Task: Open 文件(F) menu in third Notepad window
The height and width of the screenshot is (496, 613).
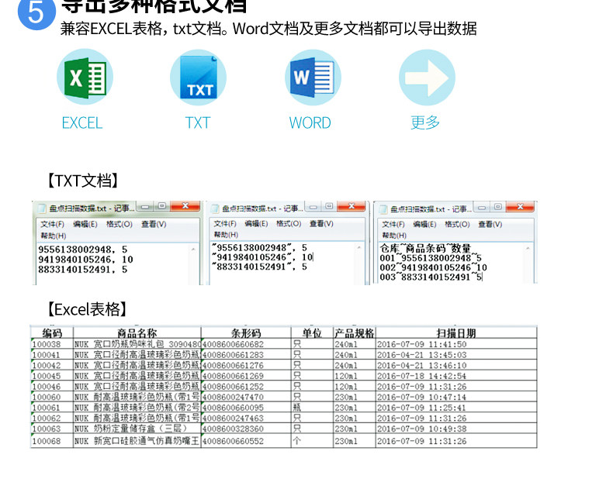Action: (x=393, y=224)
